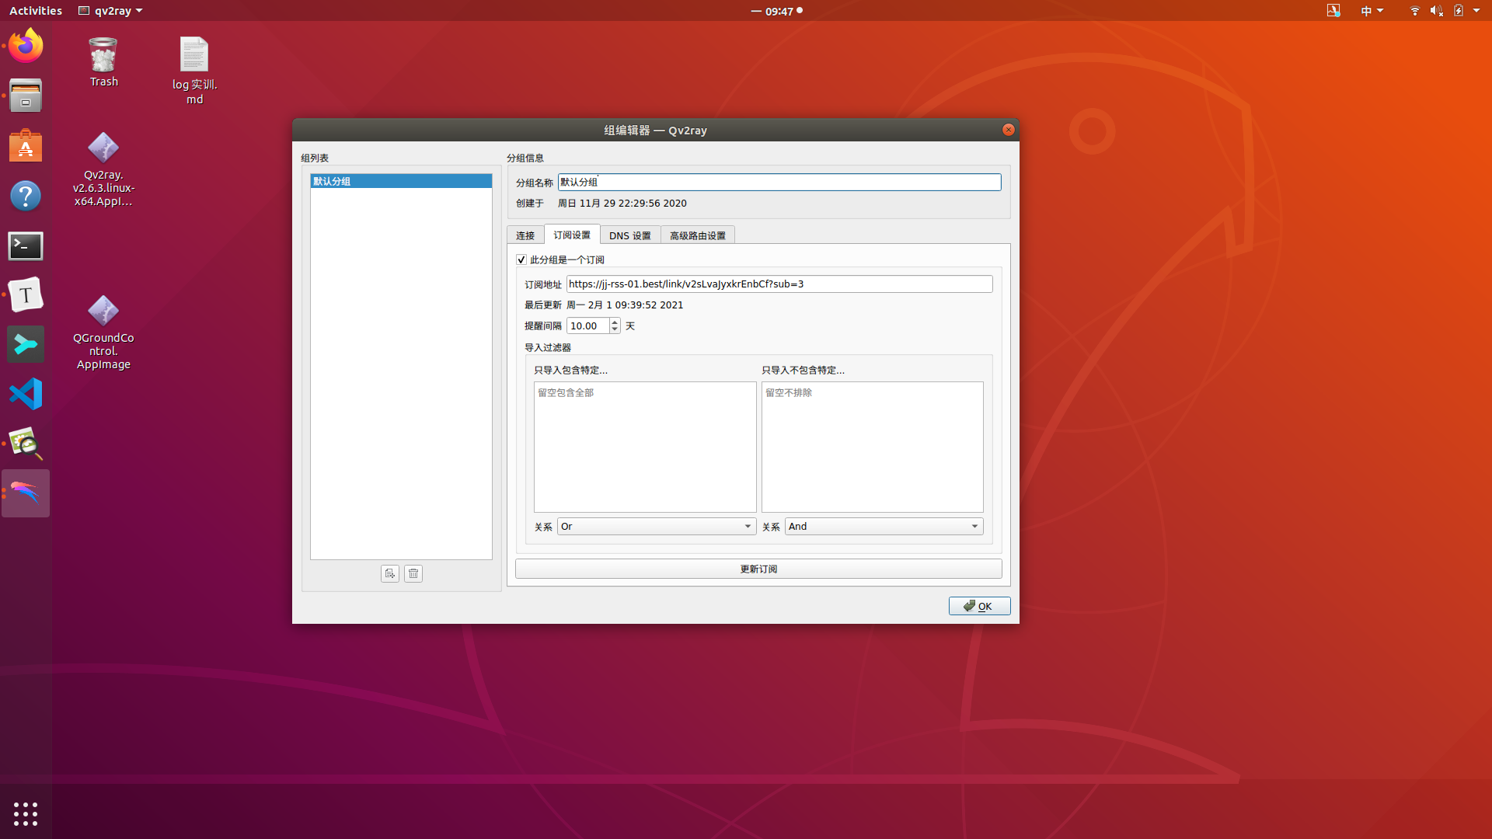Screen dimensions: 1492x839
Task: Increase the 提醒间隔 interval spinner value
Action: pos(615,322)
